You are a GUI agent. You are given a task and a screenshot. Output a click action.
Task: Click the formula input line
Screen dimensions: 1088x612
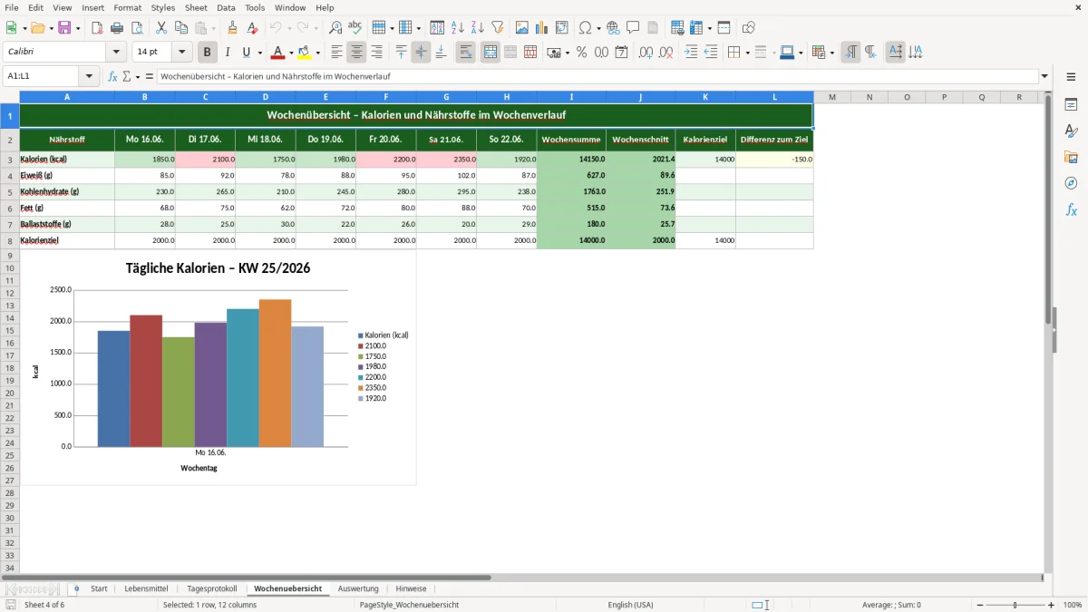pos(598,77)
